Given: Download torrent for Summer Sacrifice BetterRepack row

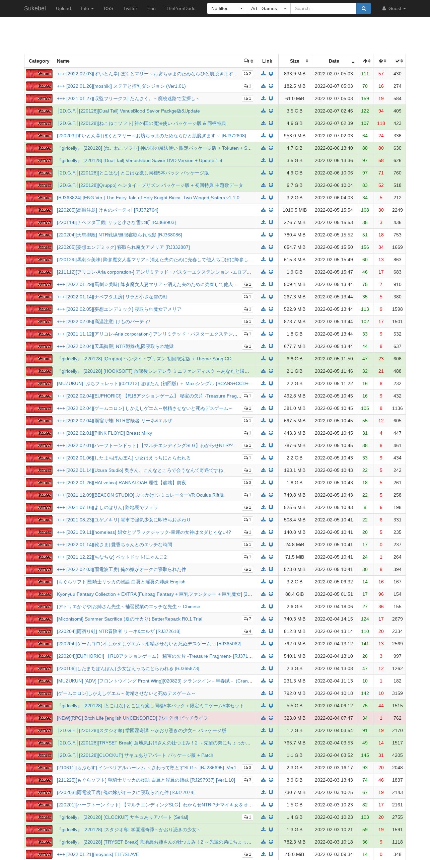Looking at the screenshot, I should tap(264, 619).
